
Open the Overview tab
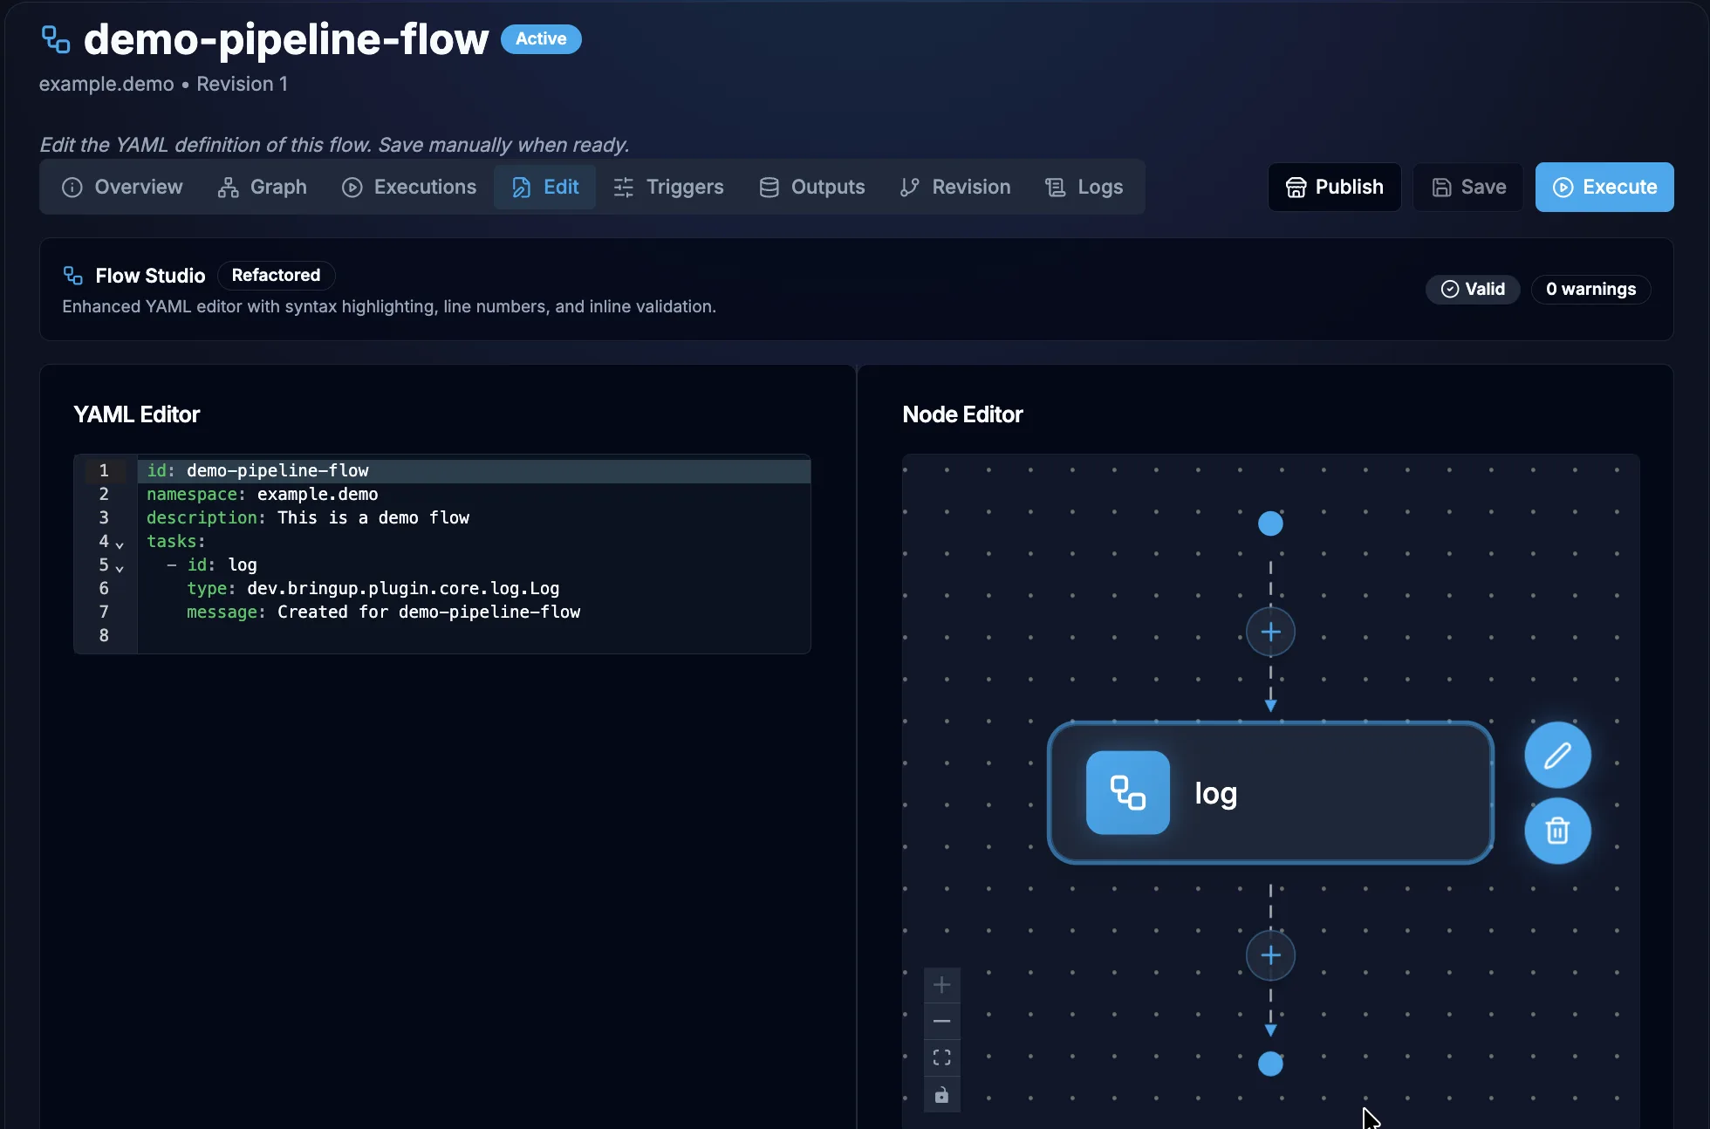coord(122,187)
